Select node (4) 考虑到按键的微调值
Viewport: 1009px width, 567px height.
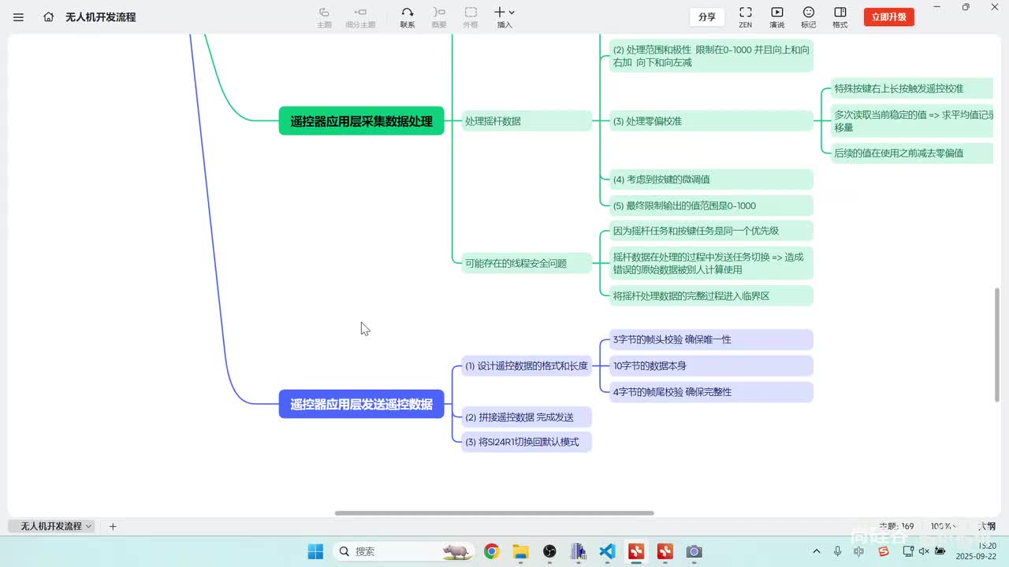click(x=712, y=180)
